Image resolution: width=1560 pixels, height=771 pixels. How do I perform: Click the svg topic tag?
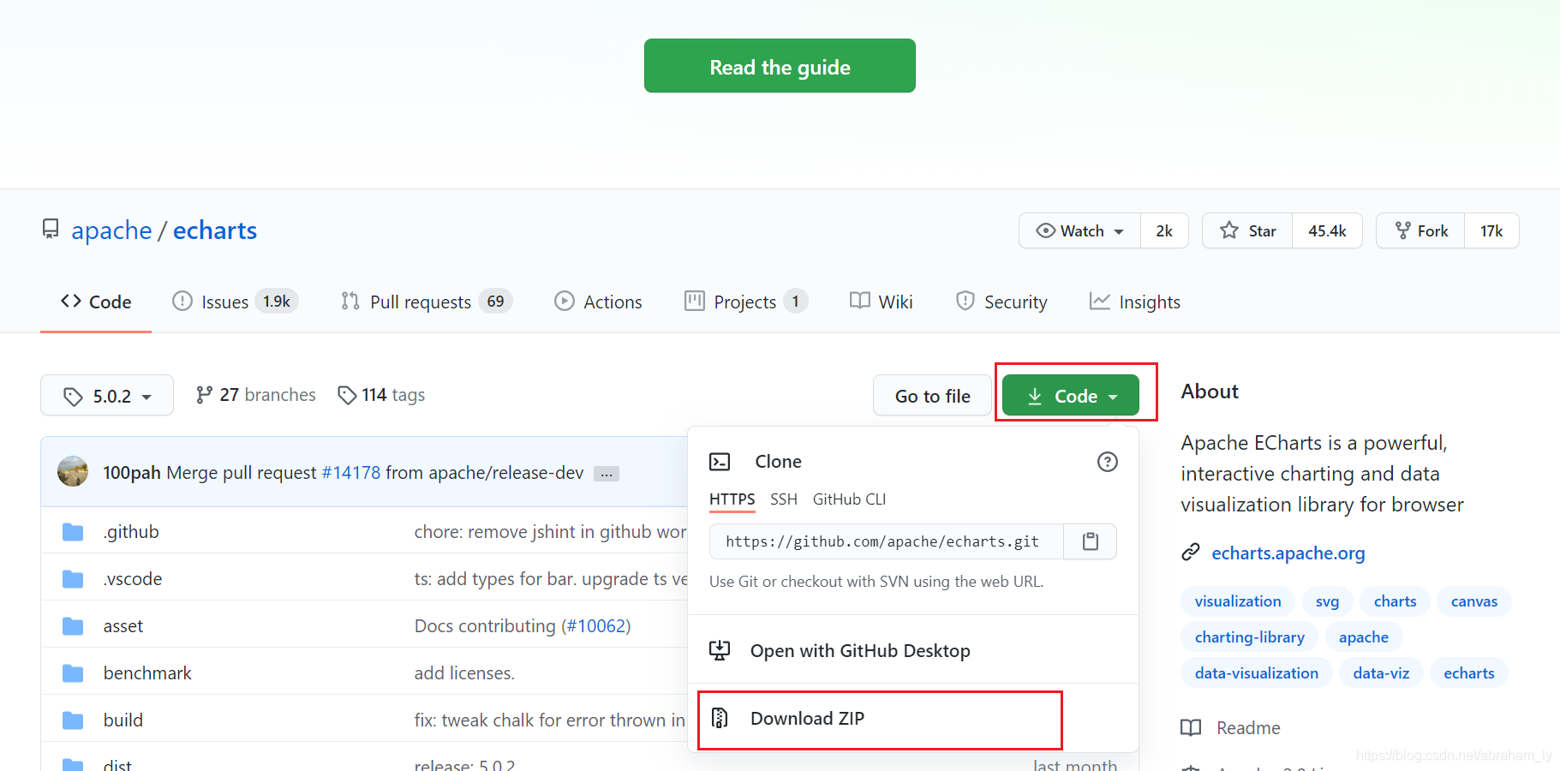(x=1327, y=601)
